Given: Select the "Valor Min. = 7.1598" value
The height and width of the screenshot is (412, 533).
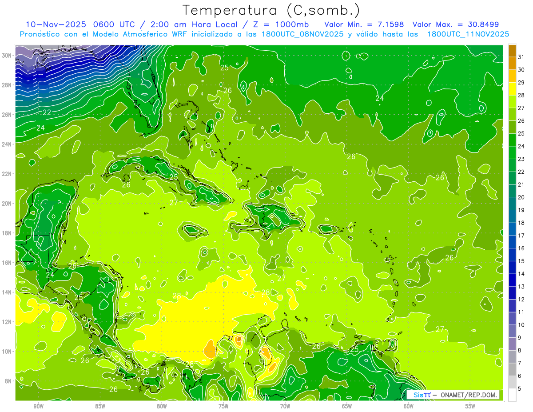Looking at the screenshot, I should (364, 24).
